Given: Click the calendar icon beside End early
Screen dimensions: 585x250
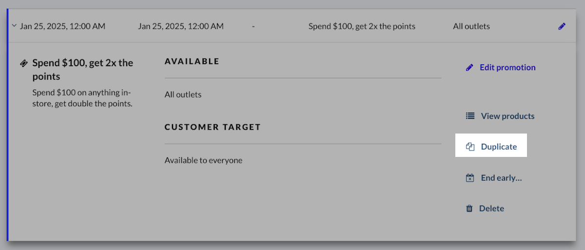Looking at the screenshot, I should 470,178.
